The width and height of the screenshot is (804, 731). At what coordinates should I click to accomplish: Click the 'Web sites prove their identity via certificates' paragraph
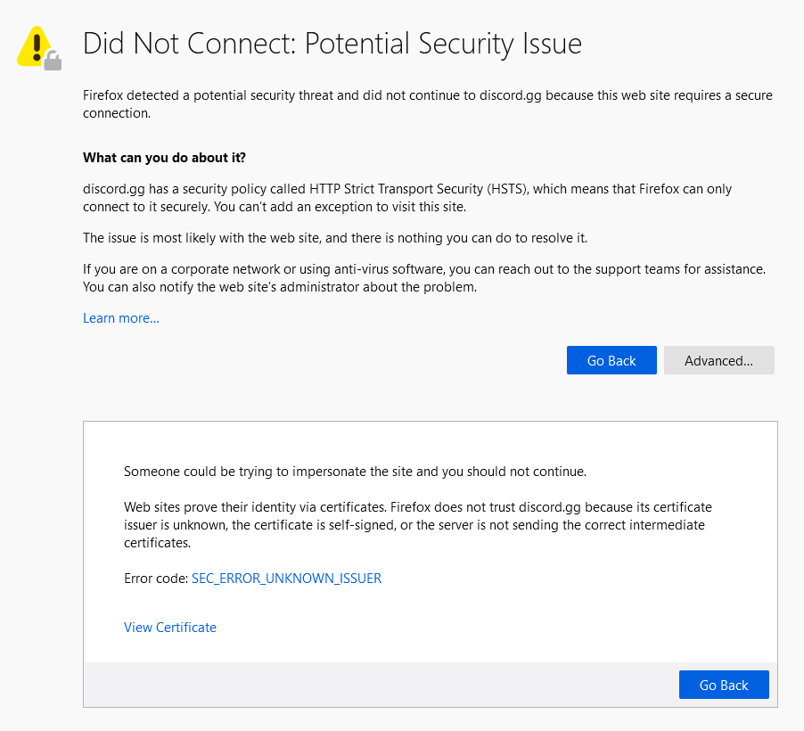[x=418, y=525]
